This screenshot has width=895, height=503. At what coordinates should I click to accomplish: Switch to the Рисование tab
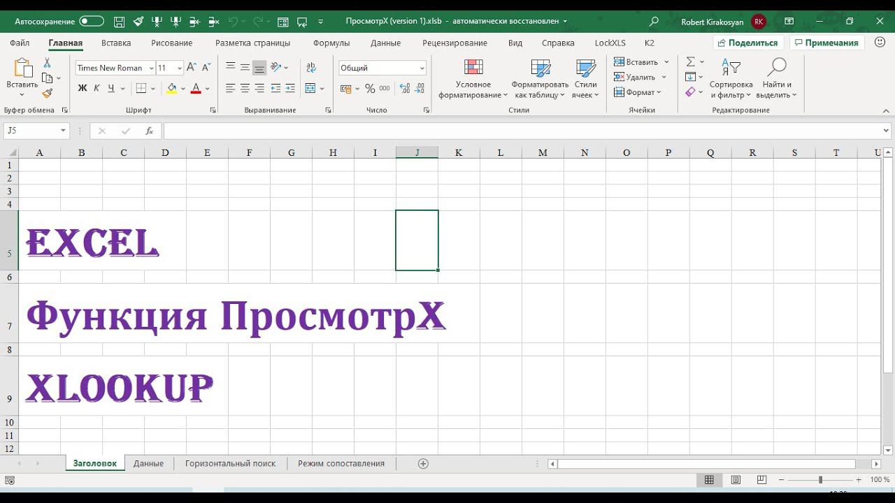click(x=171, y=43)
